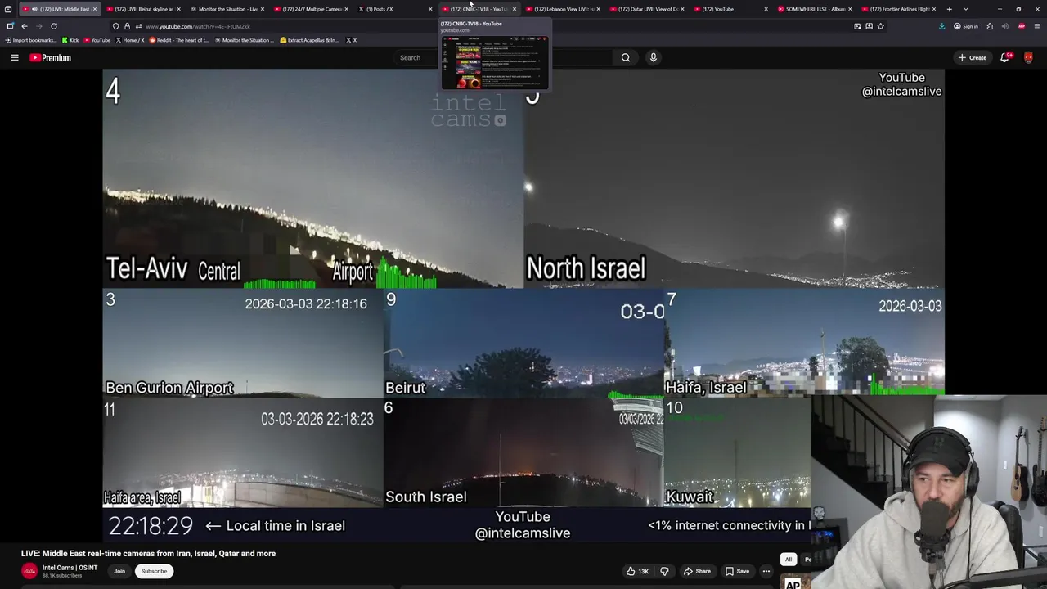Dislike the video with thumbs down
This screenshot has height=589, width=1047.
click(x=664, y=571)
